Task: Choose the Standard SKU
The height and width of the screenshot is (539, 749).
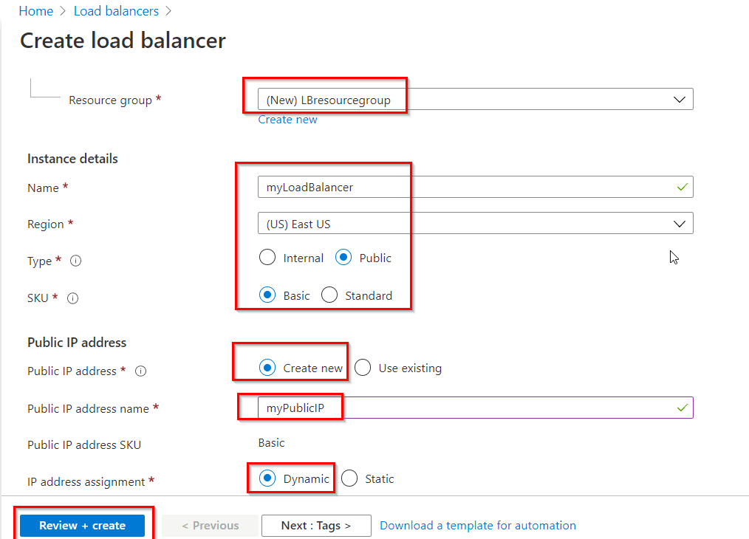Action: pyautogui.click(x=329, y=295)
